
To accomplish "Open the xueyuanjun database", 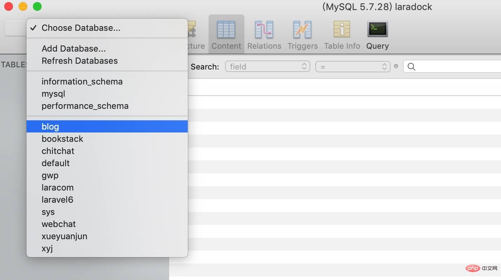I will [x=107, y=236].
